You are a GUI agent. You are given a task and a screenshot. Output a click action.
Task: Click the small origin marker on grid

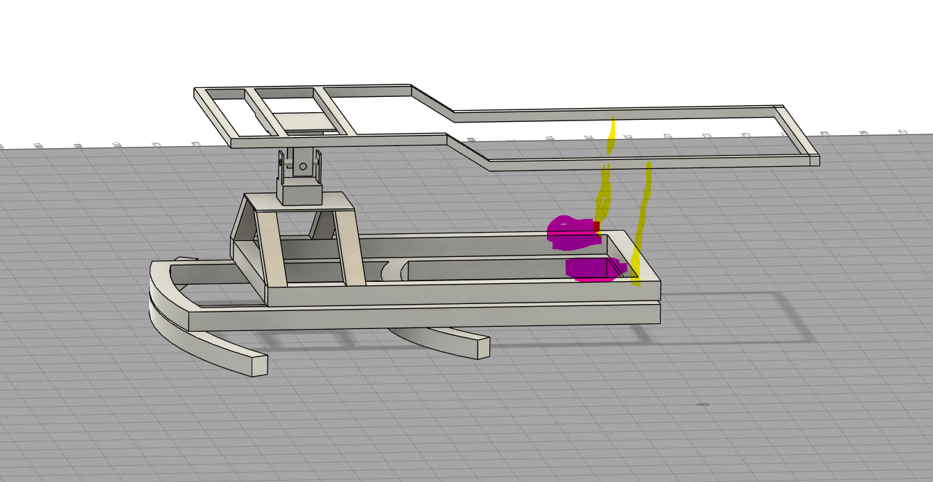(x=701, y=403)
